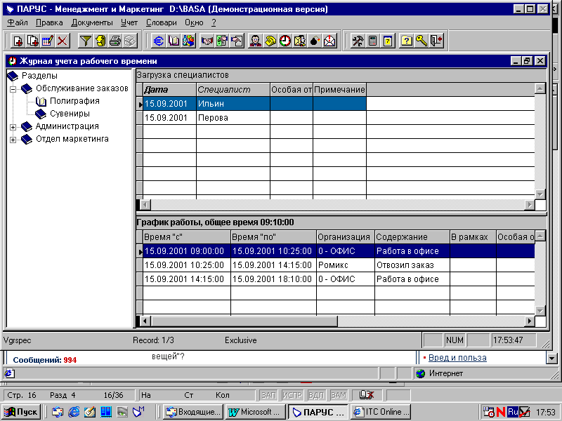Open the ? help menu
The image size is (562, 421).
[x=214, y=22]
